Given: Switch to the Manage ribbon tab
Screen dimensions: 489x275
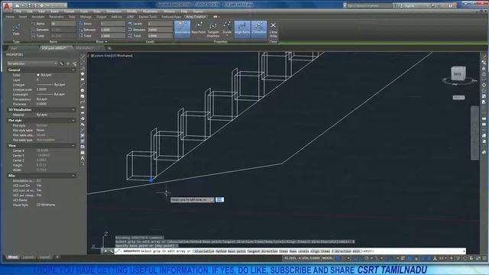Looking at the screenshot, I should coord(86,17).
